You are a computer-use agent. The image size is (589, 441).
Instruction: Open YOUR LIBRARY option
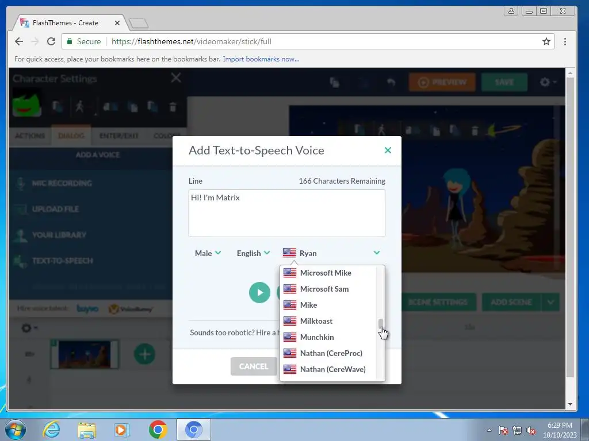pos(59,235)
